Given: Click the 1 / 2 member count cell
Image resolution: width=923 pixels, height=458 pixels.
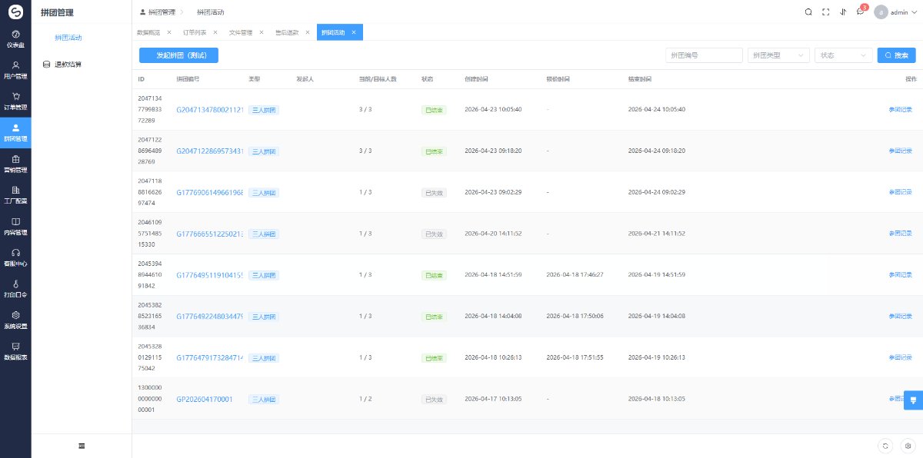Looking at the screenshot, I should [365, 399].
